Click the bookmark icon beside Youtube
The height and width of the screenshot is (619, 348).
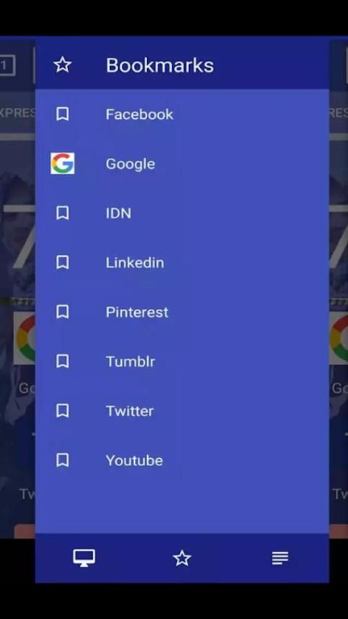(62, 460)
